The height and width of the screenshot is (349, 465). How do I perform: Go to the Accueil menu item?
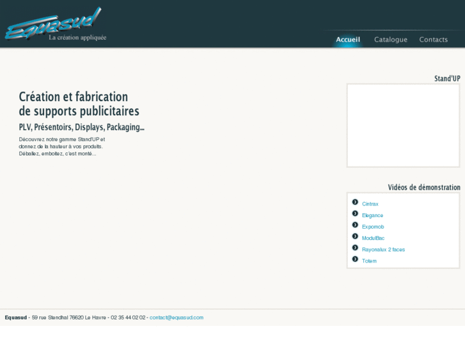point(348,40)
